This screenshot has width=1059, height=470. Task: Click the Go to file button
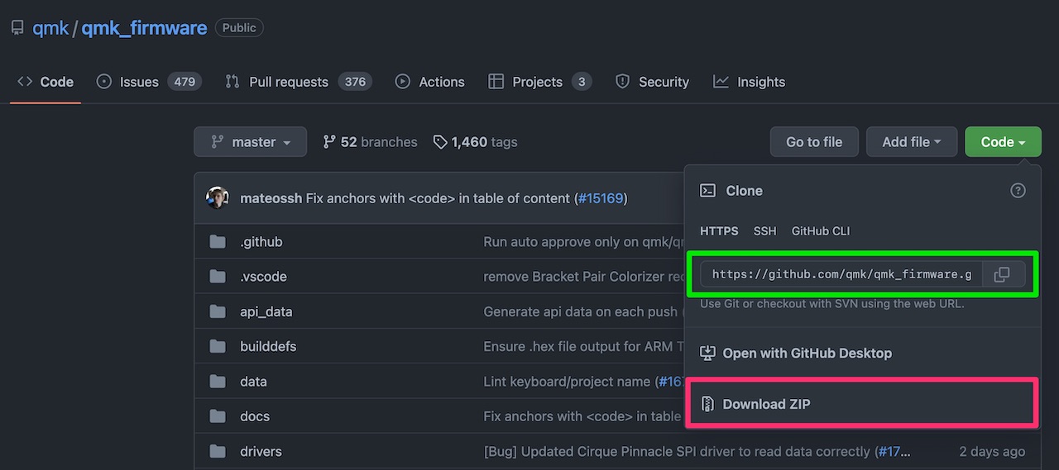tap(814, 142)
